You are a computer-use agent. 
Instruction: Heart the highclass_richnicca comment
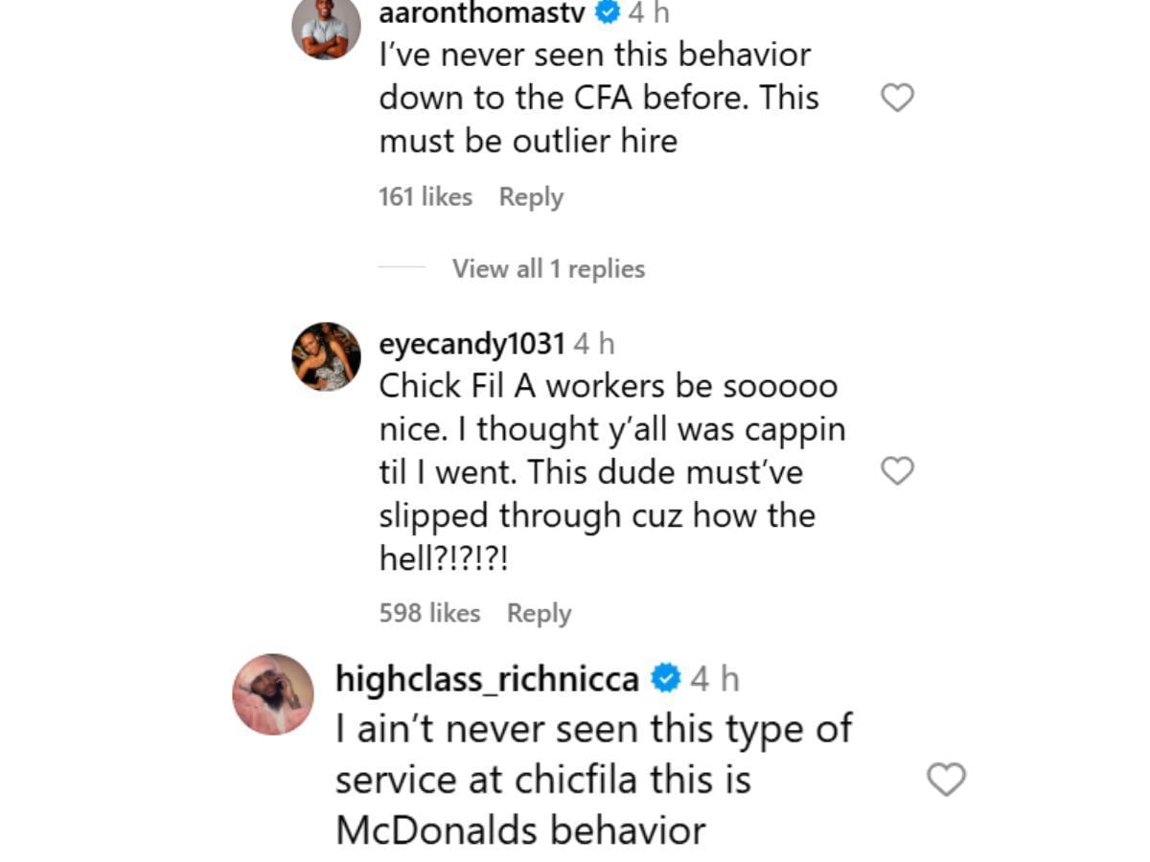pos(946,780)
